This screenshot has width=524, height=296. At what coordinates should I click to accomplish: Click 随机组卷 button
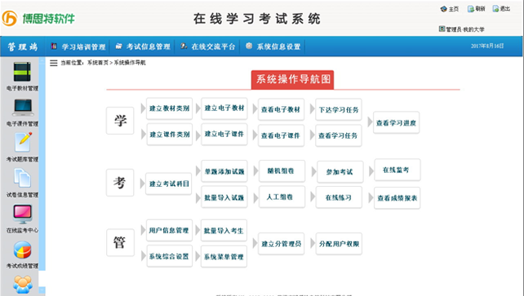point(282,171)
